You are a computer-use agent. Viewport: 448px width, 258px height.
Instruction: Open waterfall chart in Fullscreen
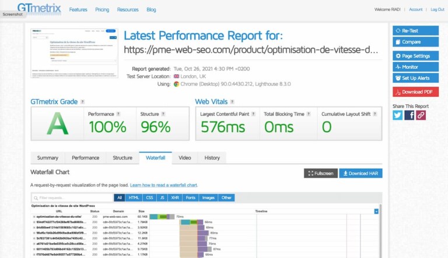pyautogui.click(x=321, y=173)
